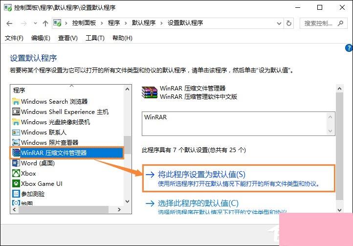Screen dimensions: 353x246
Task: Click the Forward navigation arrow
Action: pyautogui.click(x=23, y=23)
